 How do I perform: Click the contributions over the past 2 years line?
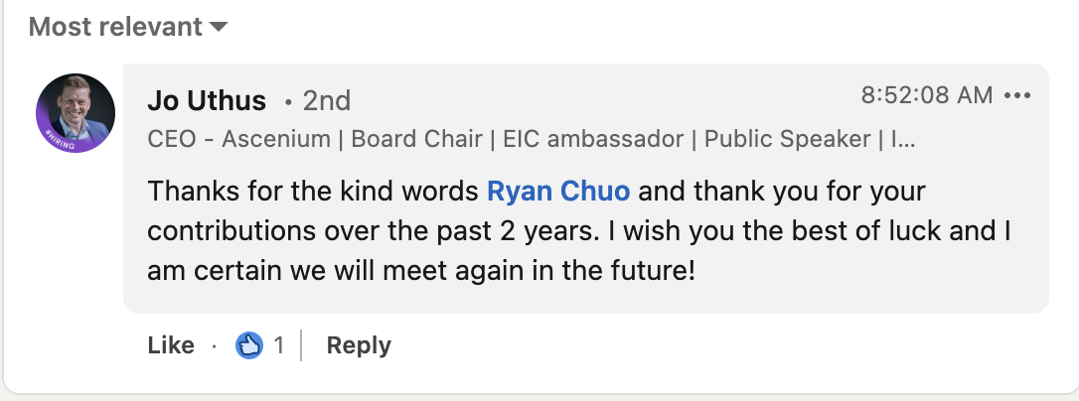pos(373,231)
